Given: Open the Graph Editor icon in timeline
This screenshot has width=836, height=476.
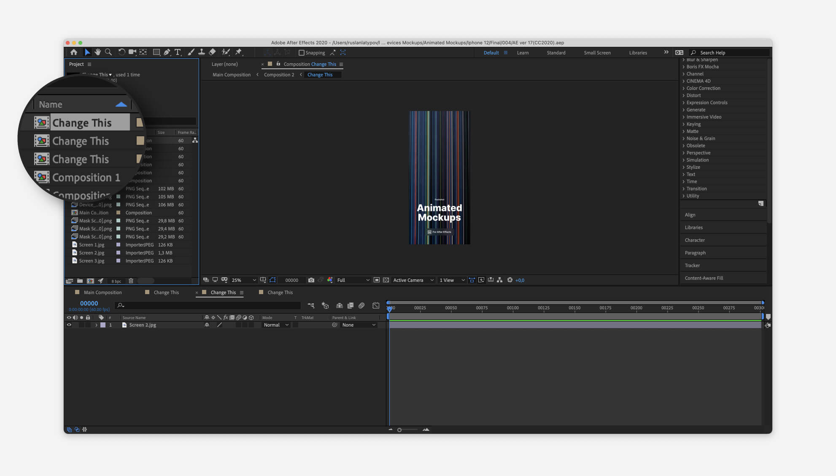Looking at the screenshot, I should [x=376, y=306].
